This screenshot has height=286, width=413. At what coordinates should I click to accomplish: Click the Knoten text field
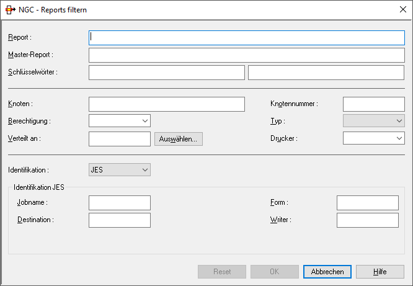click(x=167, y=104)
